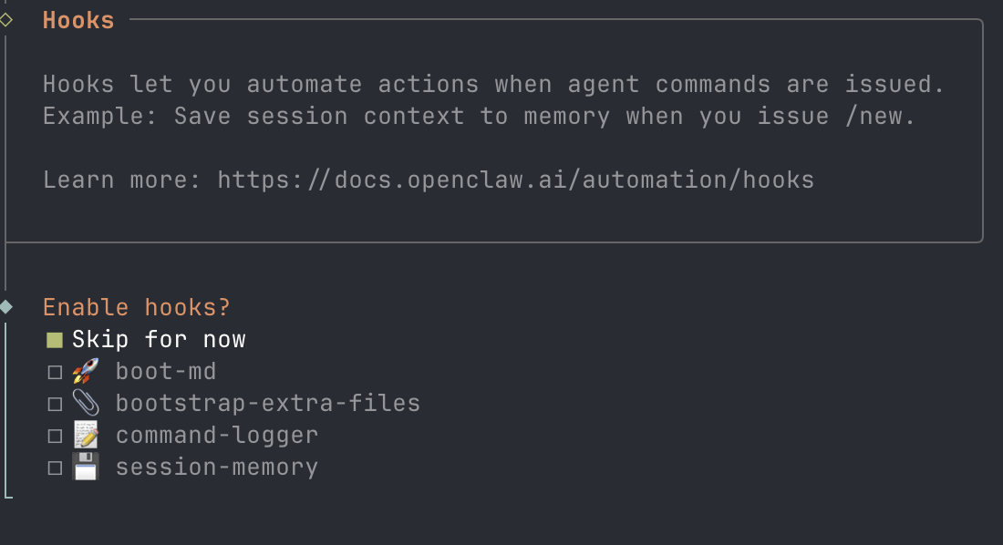The height and width of the screenshot is (545, 1003).
Task: Click the rocket icon beside boot-md
Action: tap(87, 371)
